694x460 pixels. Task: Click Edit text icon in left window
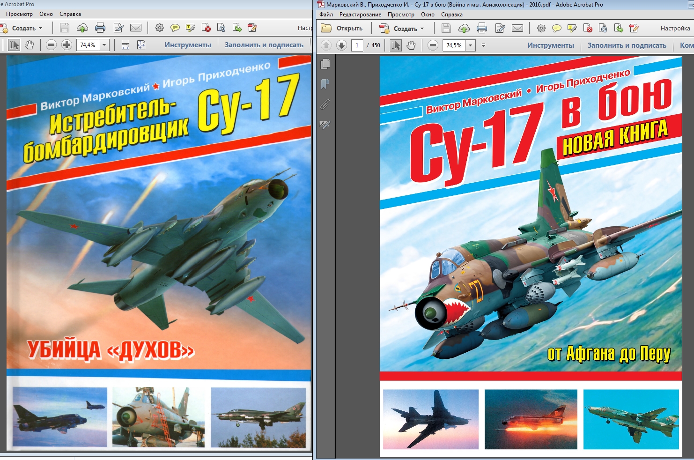coord(118,28)
